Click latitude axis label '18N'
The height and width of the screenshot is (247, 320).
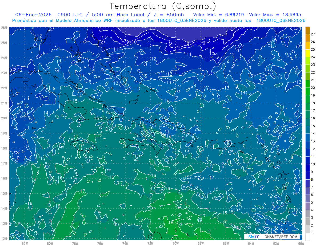[4, 148]
